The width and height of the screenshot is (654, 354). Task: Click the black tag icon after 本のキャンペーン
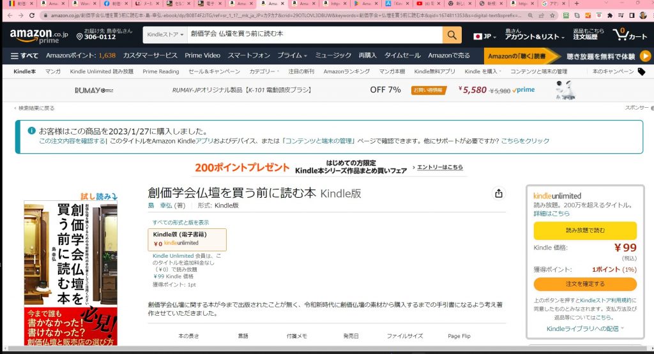(x=641, y=71)
